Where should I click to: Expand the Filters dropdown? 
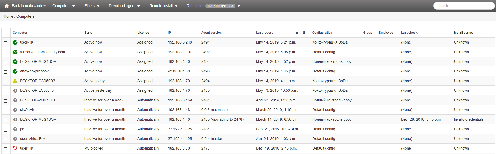tap(92, 6)
